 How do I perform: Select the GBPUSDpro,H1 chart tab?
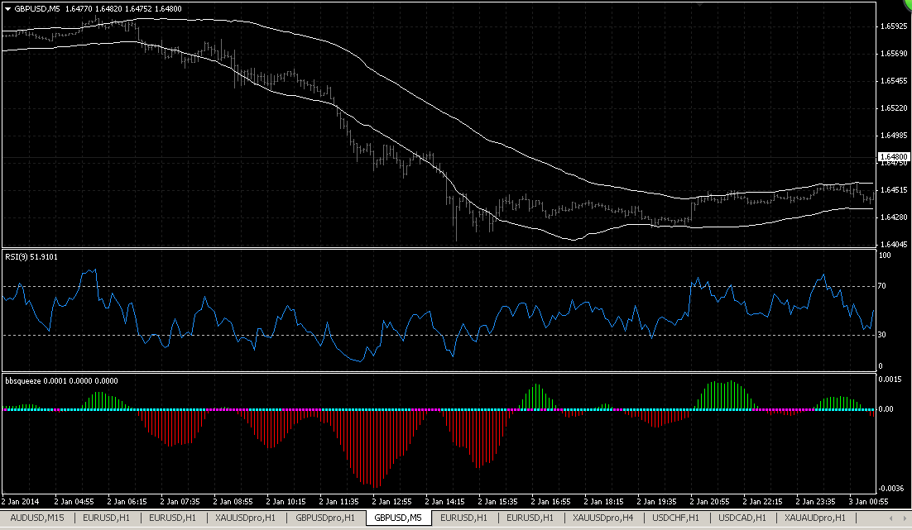click(x=325, y=518)
